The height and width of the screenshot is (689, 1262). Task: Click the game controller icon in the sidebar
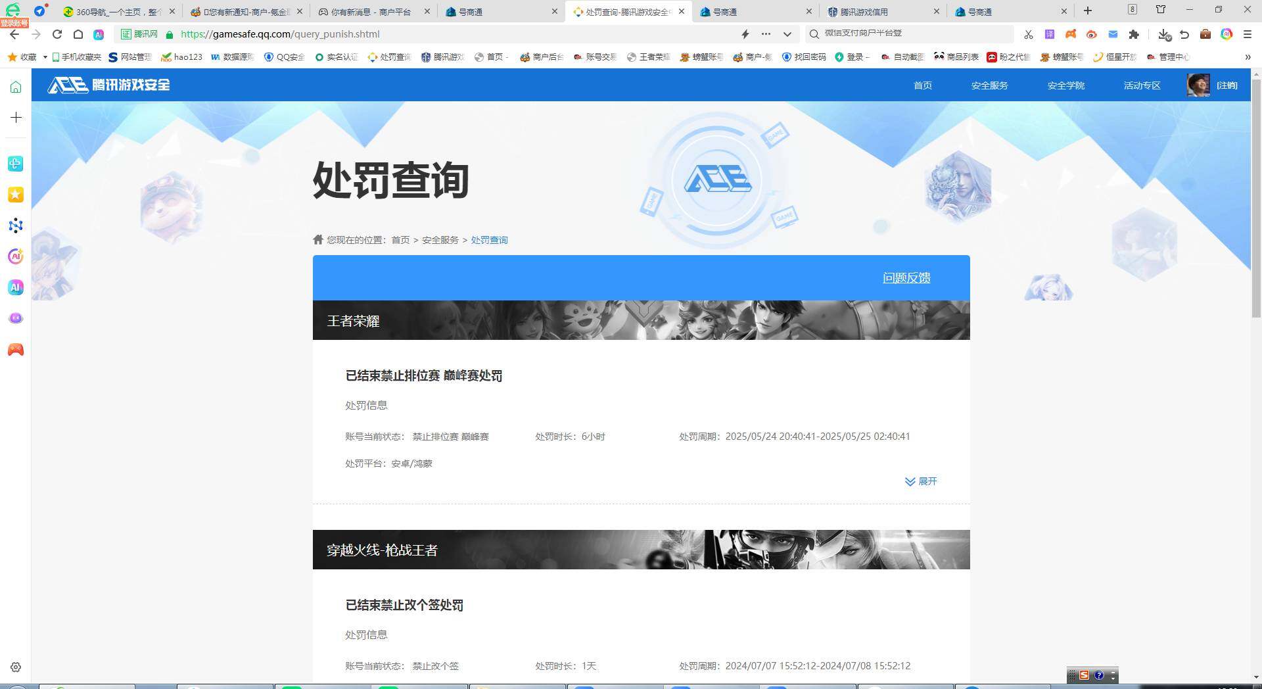(x=15, y=350)
